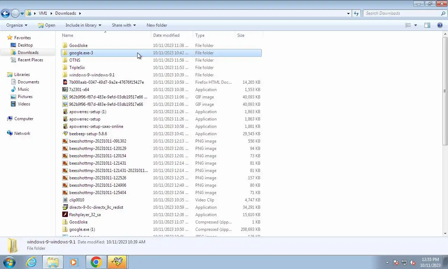448x269 pixels.
Task: Select the GoodJoke folder icon
Action: click(x=65, y=46)
